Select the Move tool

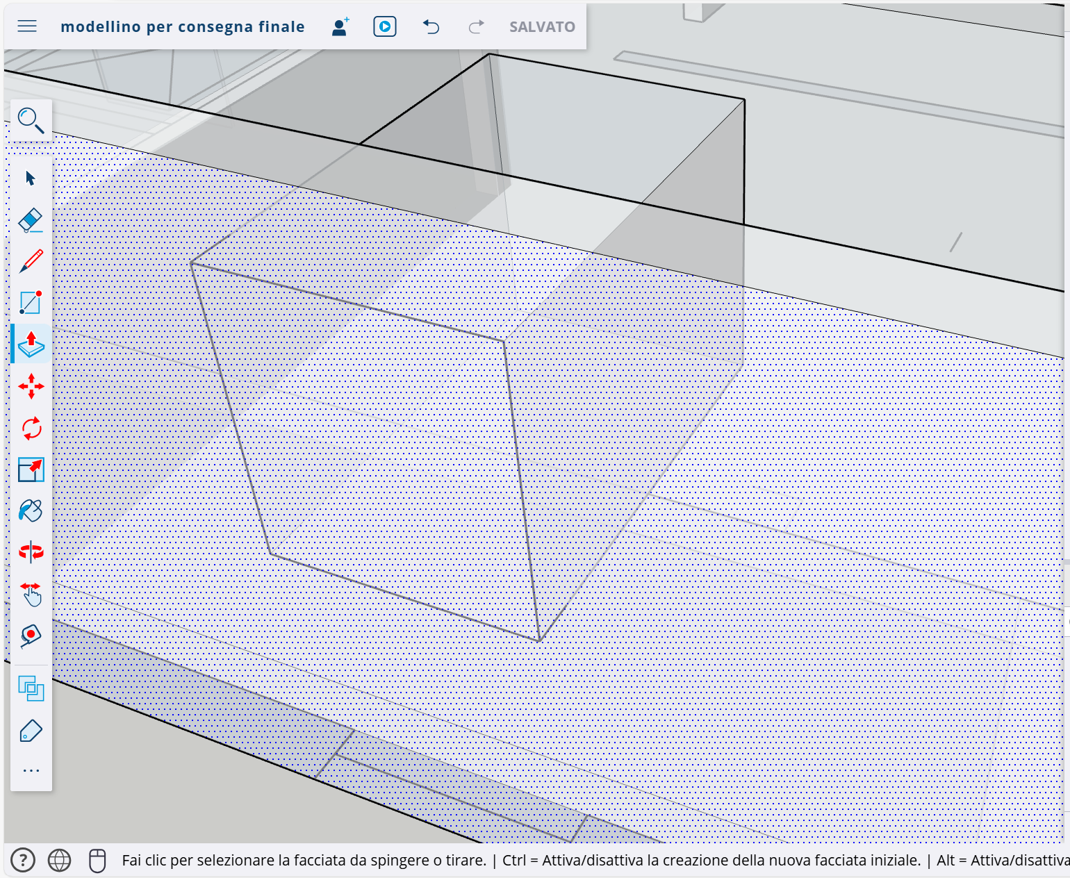point(31,386)
